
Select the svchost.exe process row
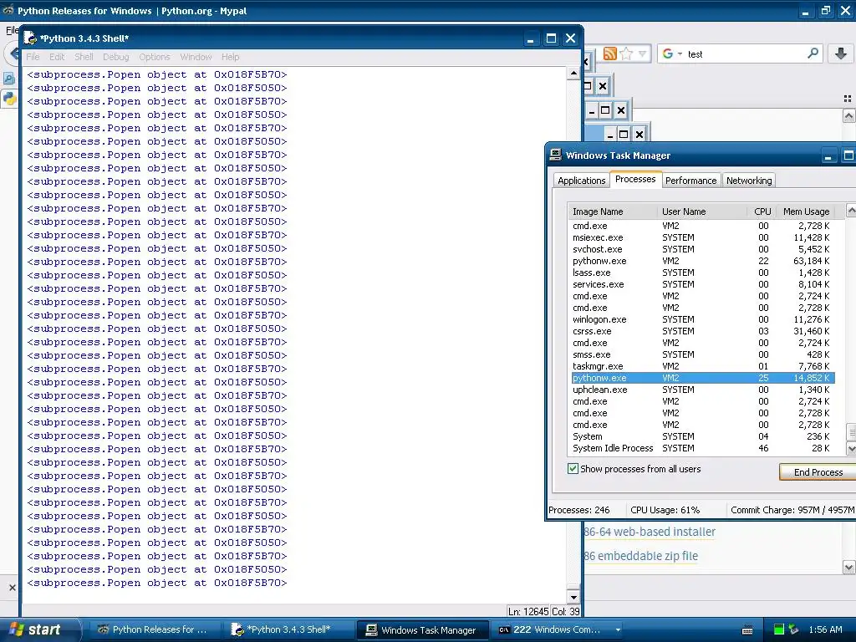pos(702,249)
